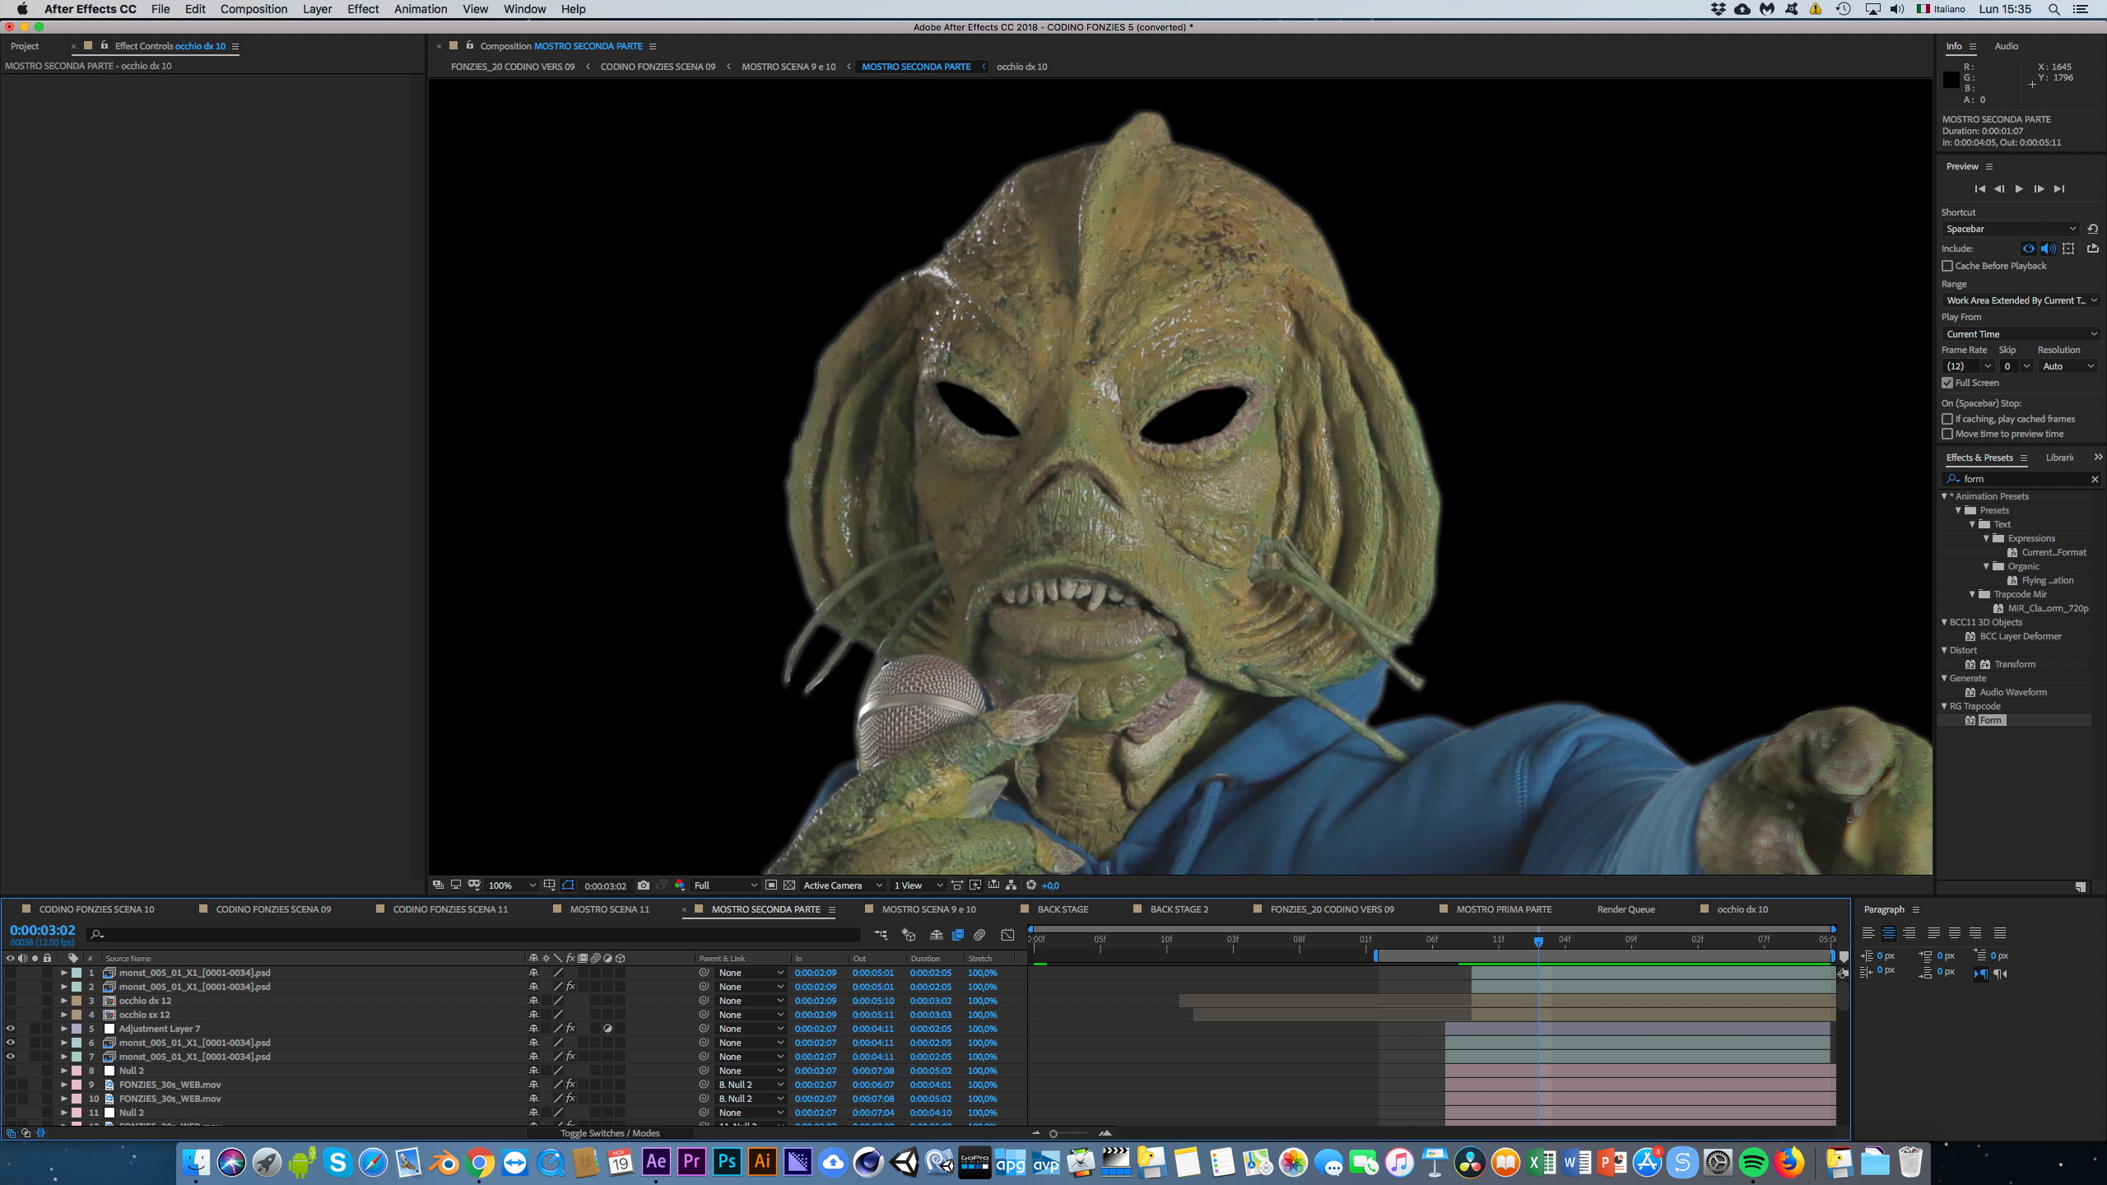2107x1185 pixels.
Task: Open Active Camera view dropdown
Action: pos(843,885)
